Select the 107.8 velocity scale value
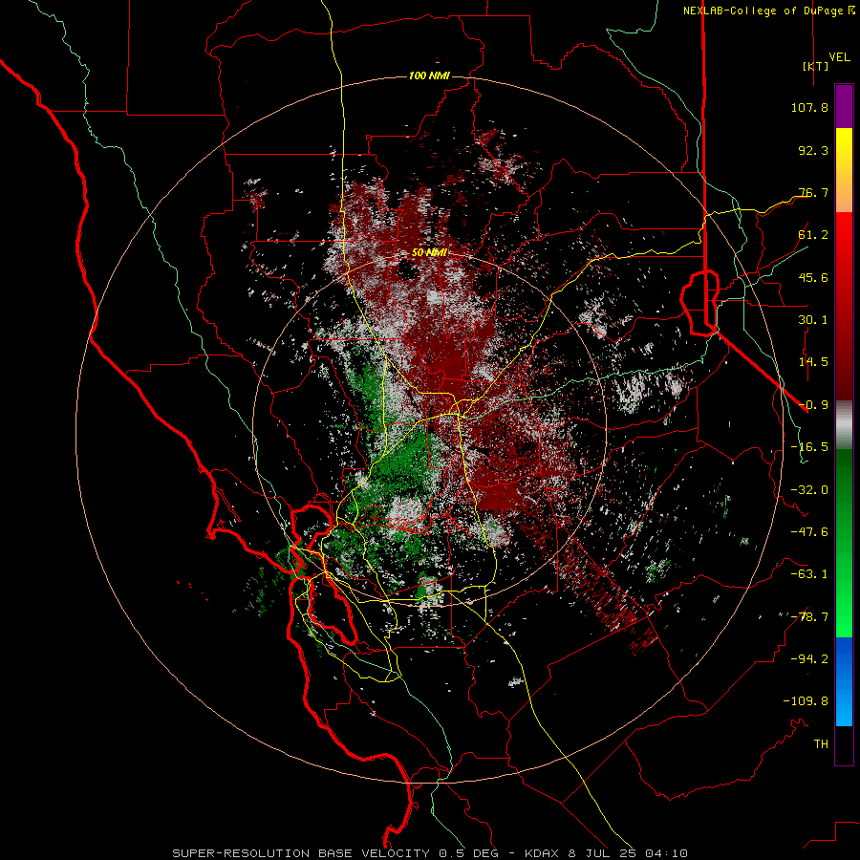The height and width of the screenshot is (860, 860). point(809,107)
